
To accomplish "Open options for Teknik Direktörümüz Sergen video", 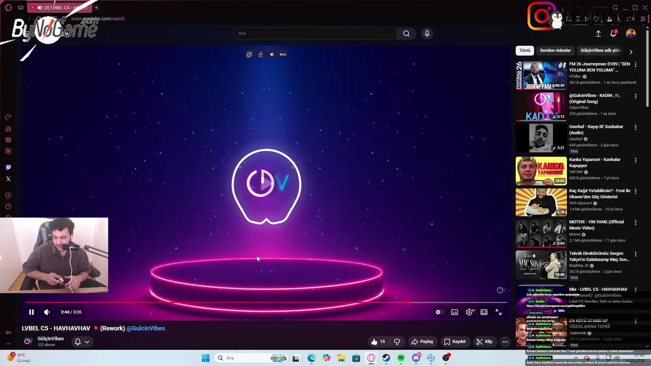I will [635, 254].
